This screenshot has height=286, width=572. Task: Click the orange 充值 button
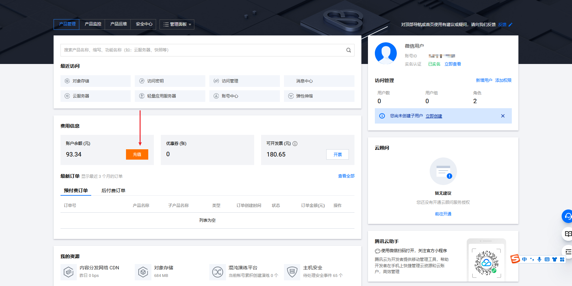pos(137,154)
